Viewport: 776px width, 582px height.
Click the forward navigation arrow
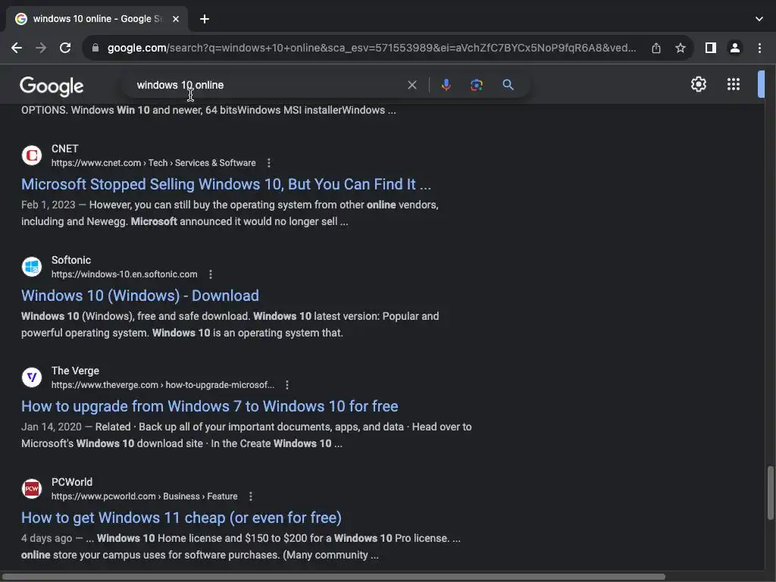(41, 48)
